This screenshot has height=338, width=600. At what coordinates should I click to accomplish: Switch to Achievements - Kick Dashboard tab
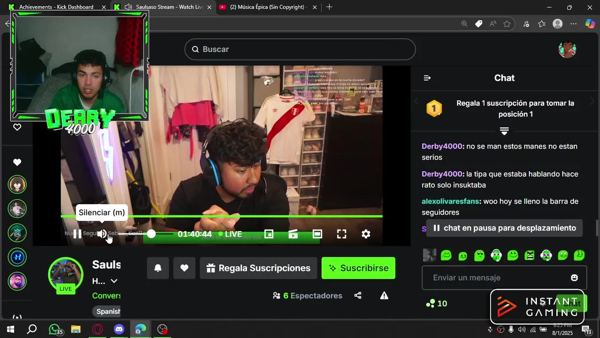(x=56, y=7)
